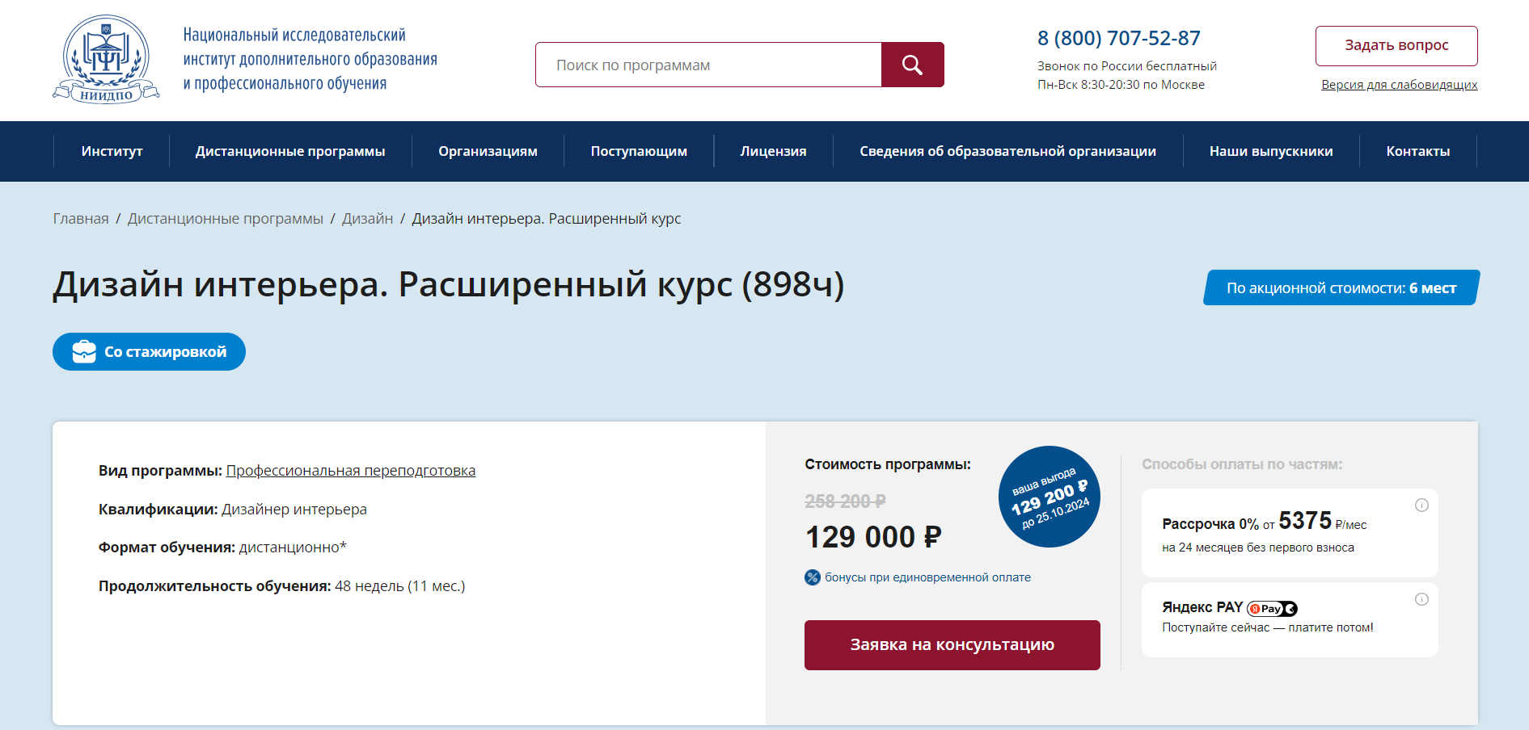Open the Поступающим menu item
Image resolution: width=1529 pixels, height=730 pixels.
(x=639, y=151)
